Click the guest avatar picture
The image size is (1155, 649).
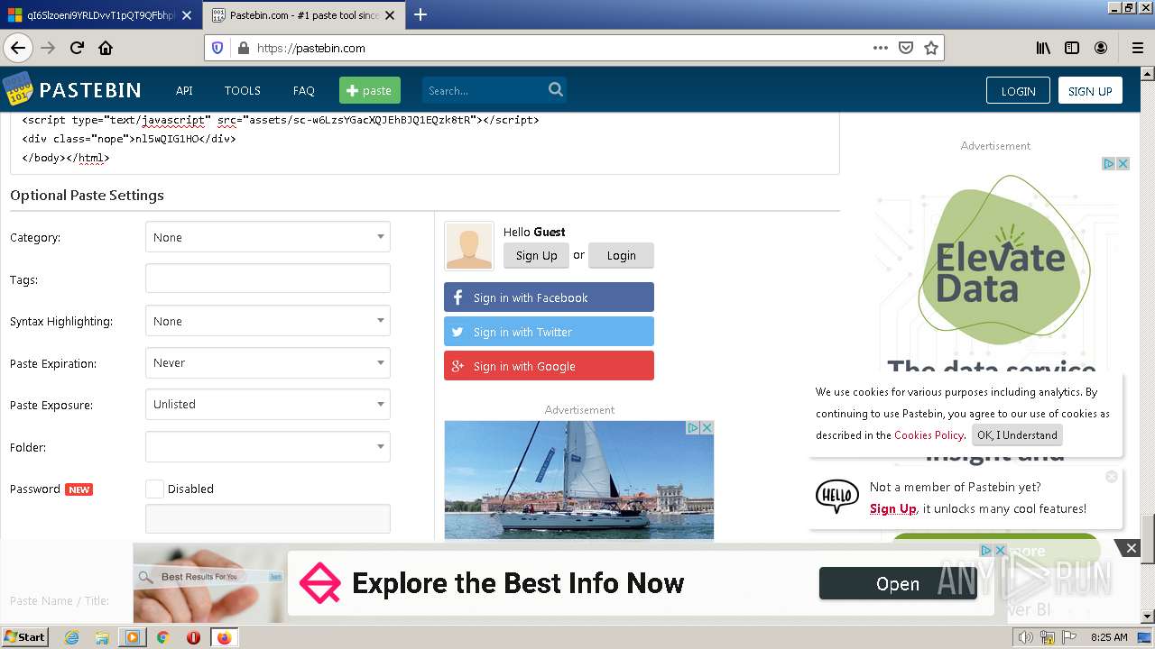469,246
